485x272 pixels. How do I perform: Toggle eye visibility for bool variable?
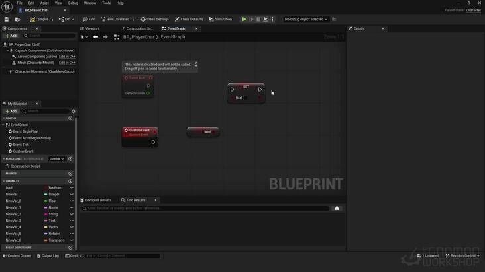pos(72,188)
